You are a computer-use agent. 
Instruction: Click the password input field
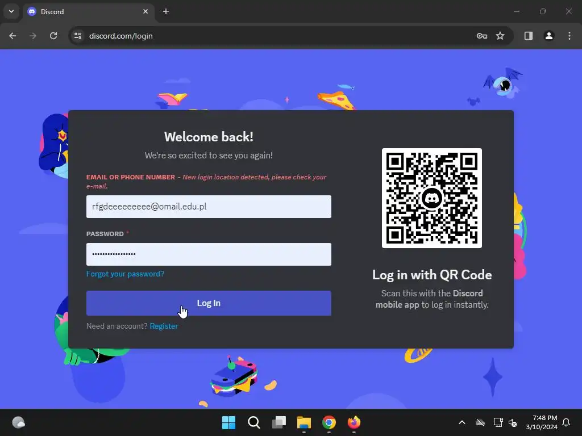coord(209,254)
